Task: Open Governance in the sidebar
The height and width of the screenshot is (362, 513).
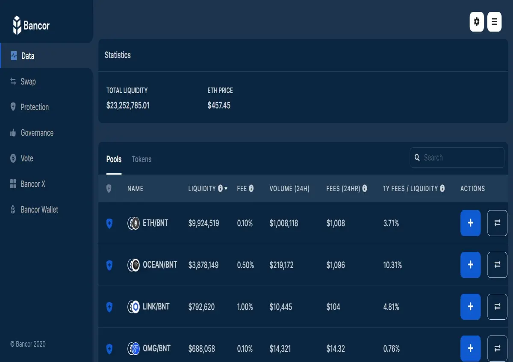Action: (x=46, y=133)
